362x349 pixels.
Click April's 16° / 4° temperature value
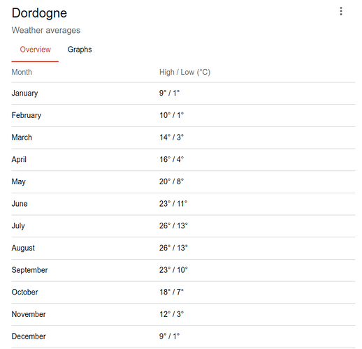(x=171, y=159)
